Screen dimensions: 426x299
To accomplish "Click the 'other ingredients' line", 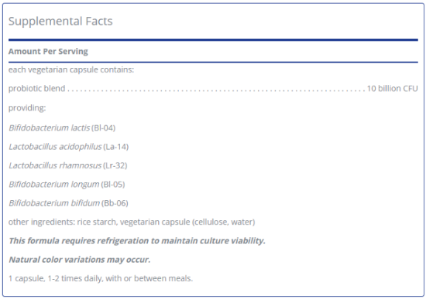I will coord(132,222).
